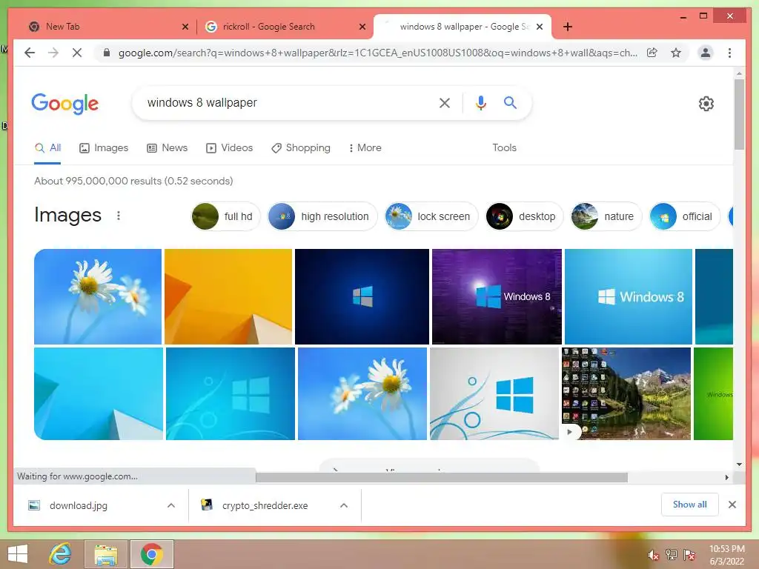Open the teal swirl Windows logo thumbnail

(x=231, y=394)
